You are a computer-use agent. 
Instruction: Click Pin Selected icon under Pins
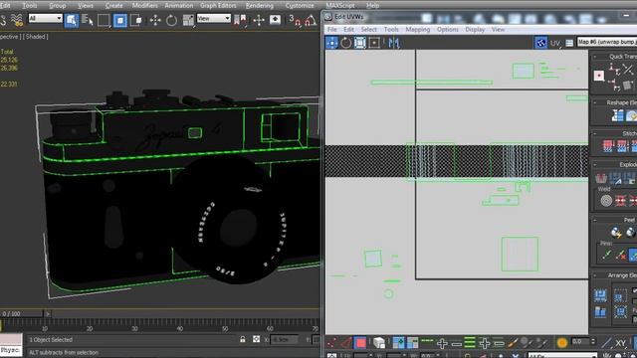coord(606,255)
